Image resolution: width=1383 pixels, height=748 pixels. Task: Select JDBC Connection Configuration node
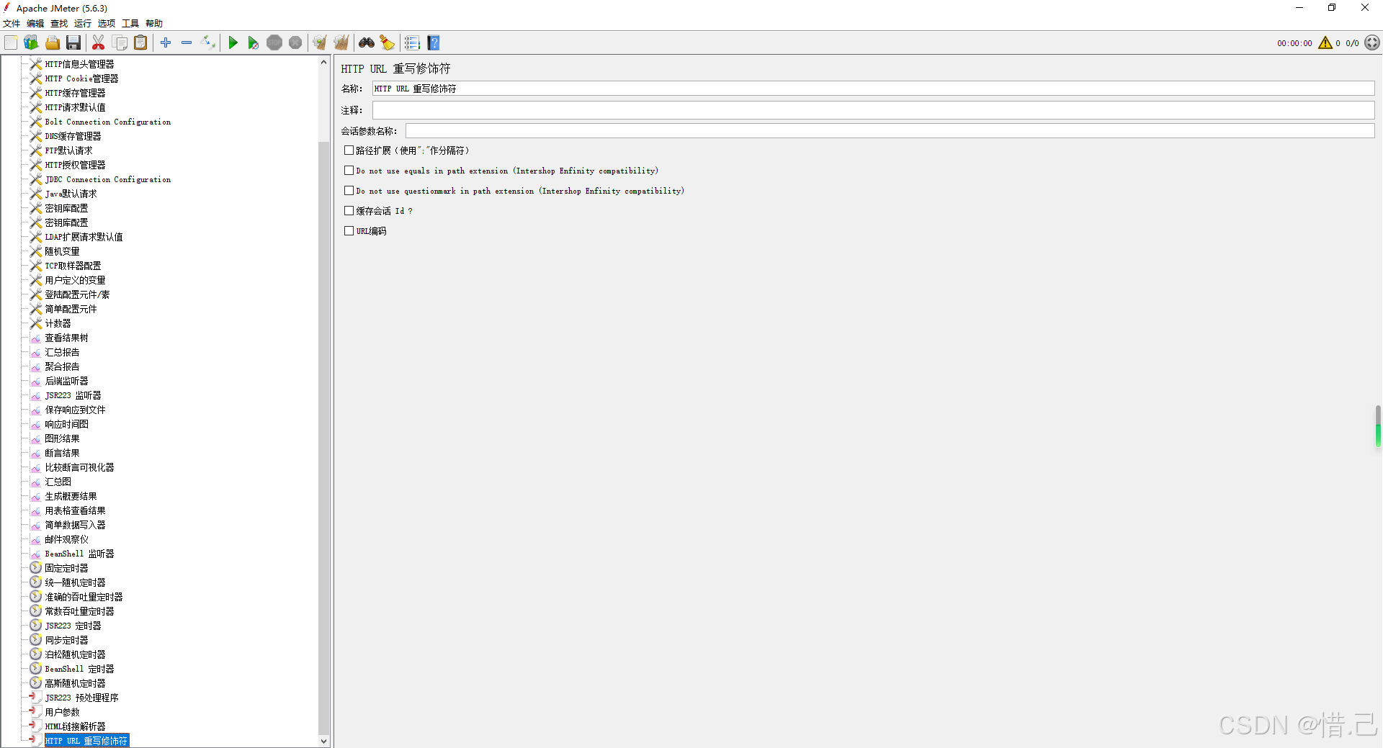click(x=108, y=179)
